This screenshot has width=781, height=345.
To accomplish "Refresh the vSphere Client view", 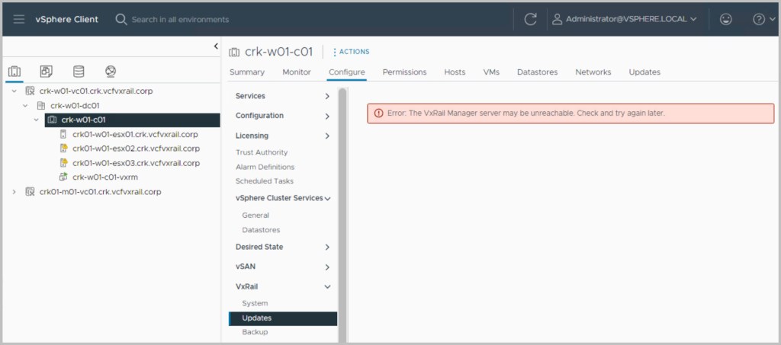I will pos(531,19).
